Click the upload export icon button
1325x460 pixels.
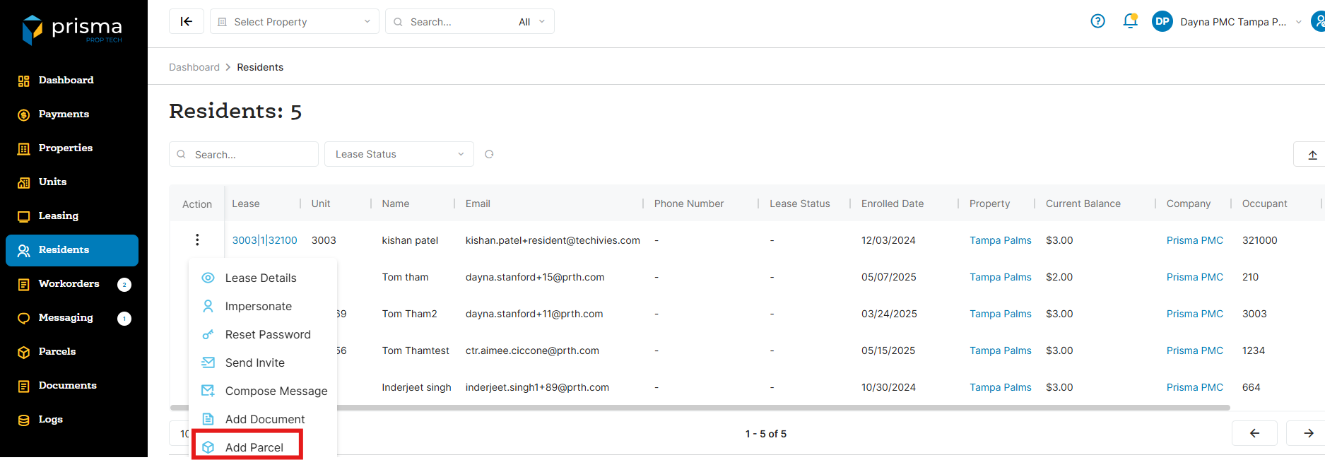pyautogui.click(x=1312, y=155)
